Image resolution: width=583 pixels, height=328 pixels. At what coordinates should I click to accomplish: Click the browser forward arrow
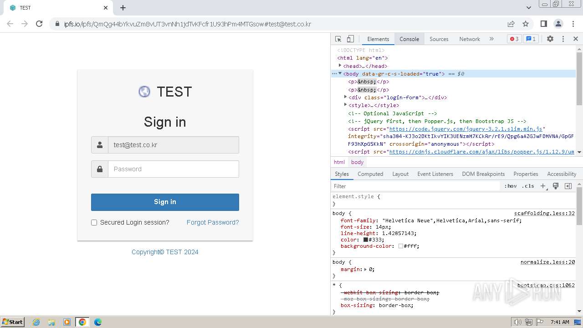click(x=25, y=24)
